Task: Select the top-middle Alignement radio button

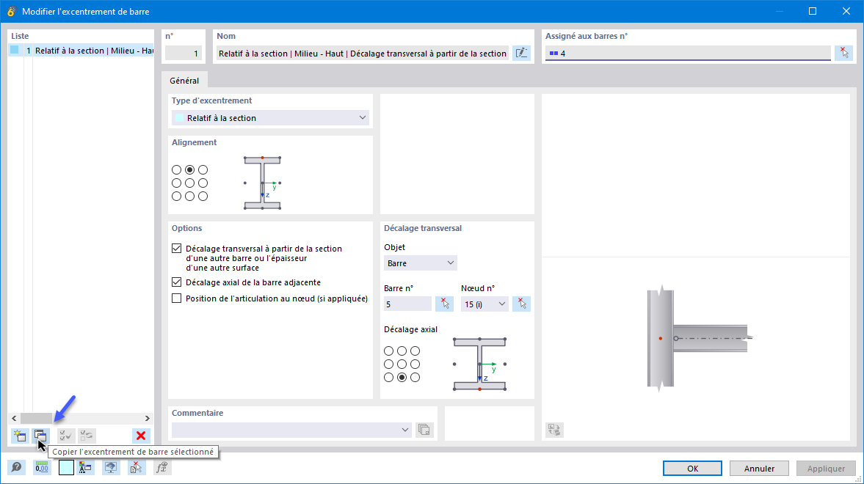Action: click(189, 169)
